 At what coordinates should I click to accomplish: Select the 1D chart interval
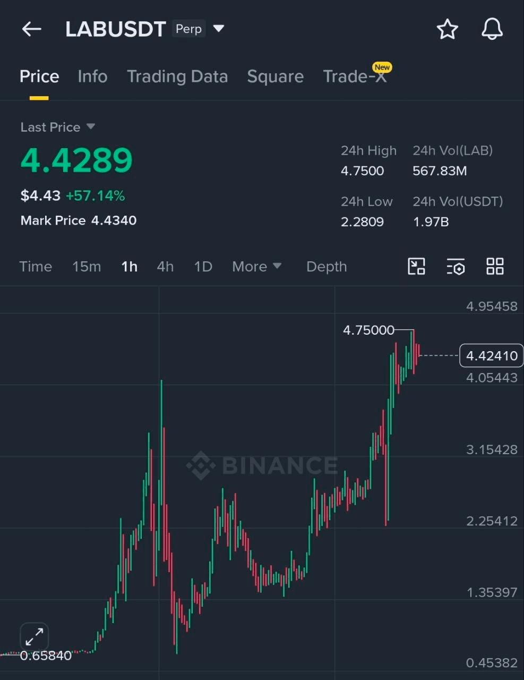pyautogui.click(x=203, y=266)
